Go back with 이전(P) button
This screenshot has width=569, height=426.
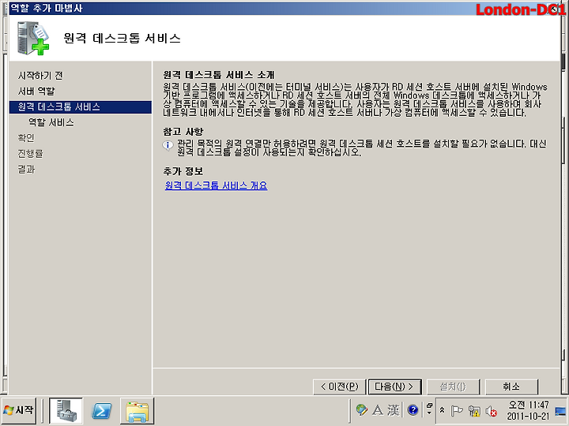(x=339, y=387)
